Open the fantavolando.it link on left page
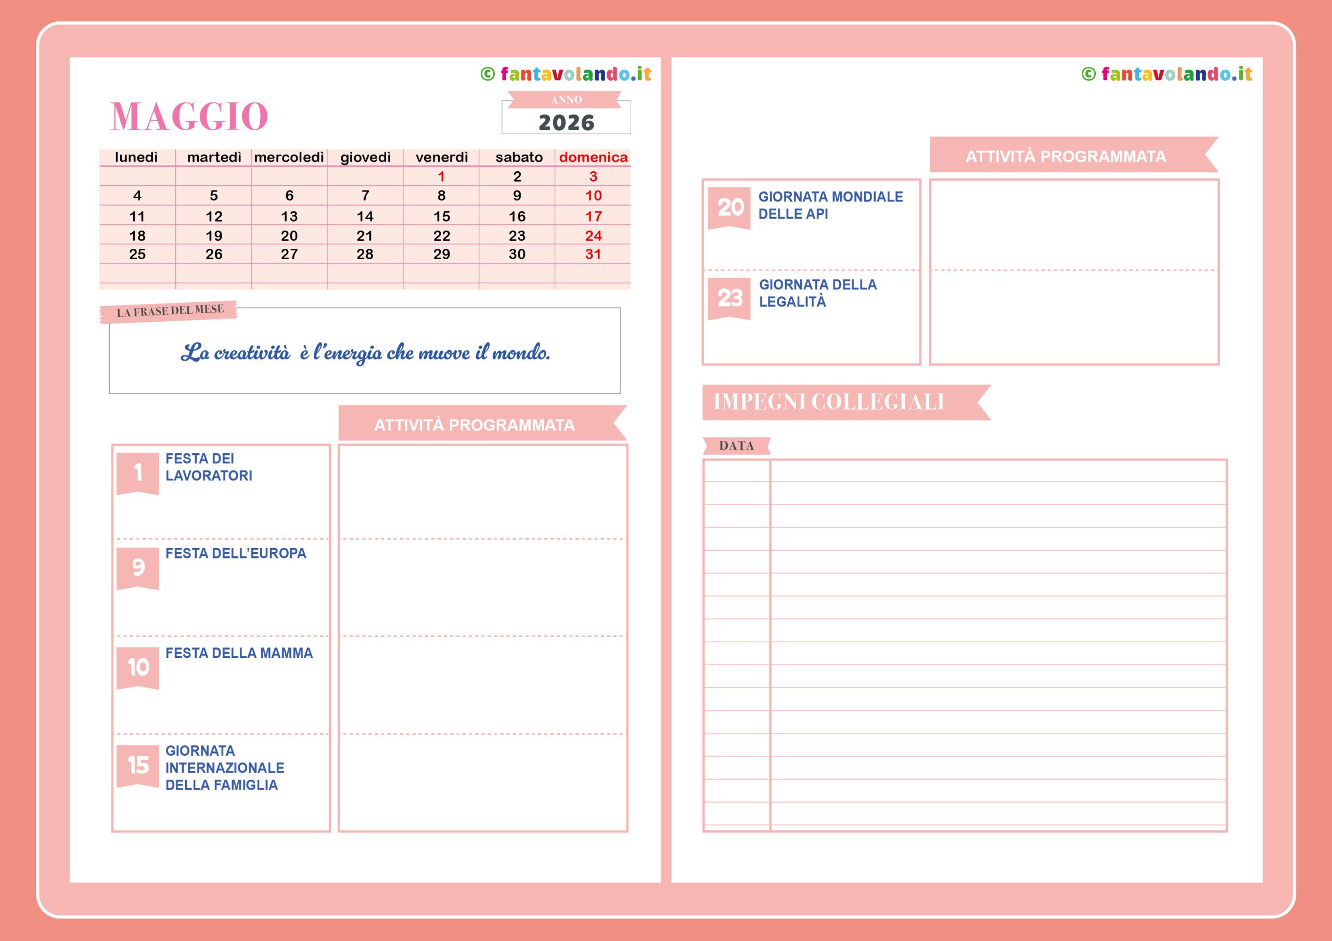Image resolution: width=1332 pixels, height=941 pixels. 575,74
